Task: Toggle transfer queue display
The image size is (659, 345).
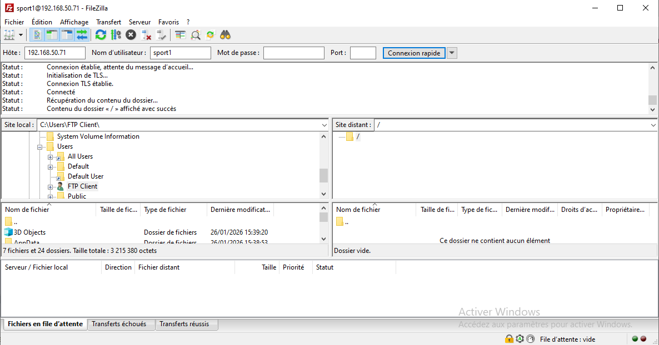Action: tap(82, 35)
